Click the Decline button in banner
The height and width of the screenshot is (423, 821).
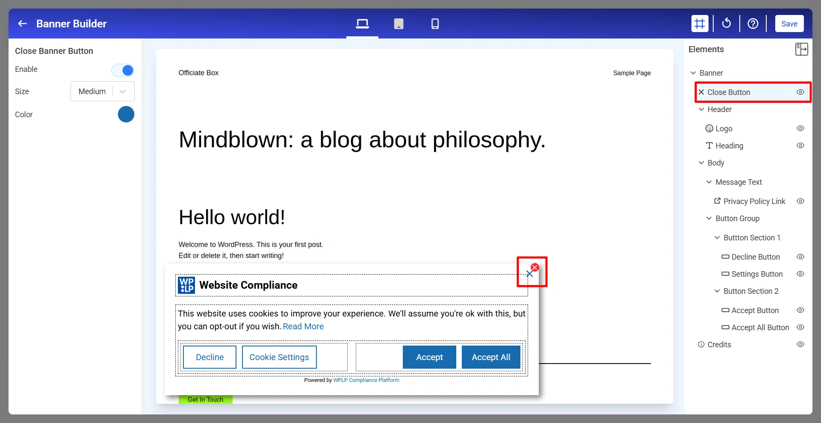[210, 357]
